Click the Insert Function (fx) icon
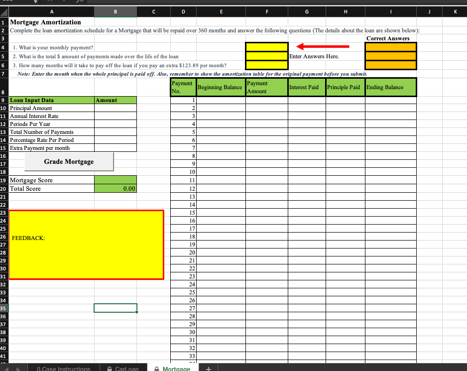The height and width of the screenshot is (371, 467). pos(80,2)
